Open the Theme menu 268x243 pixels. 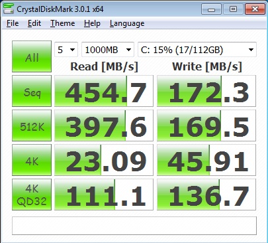[x=63, y=23]
